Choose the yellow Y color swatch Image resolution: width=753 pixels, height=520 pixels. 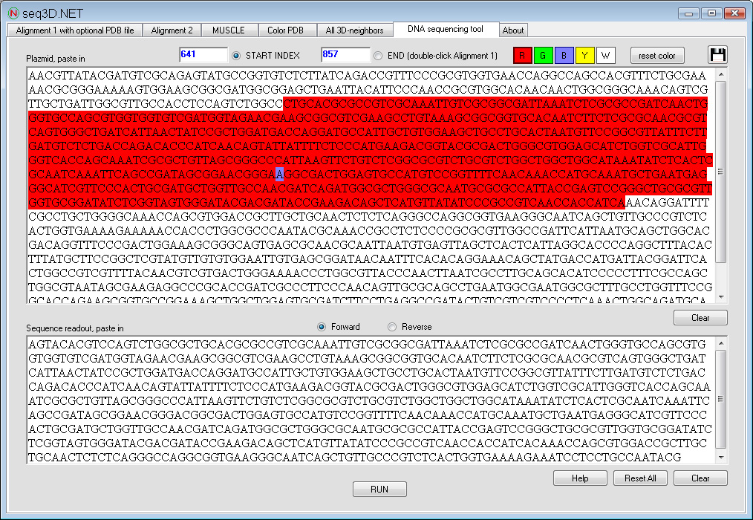coord(585,56)
